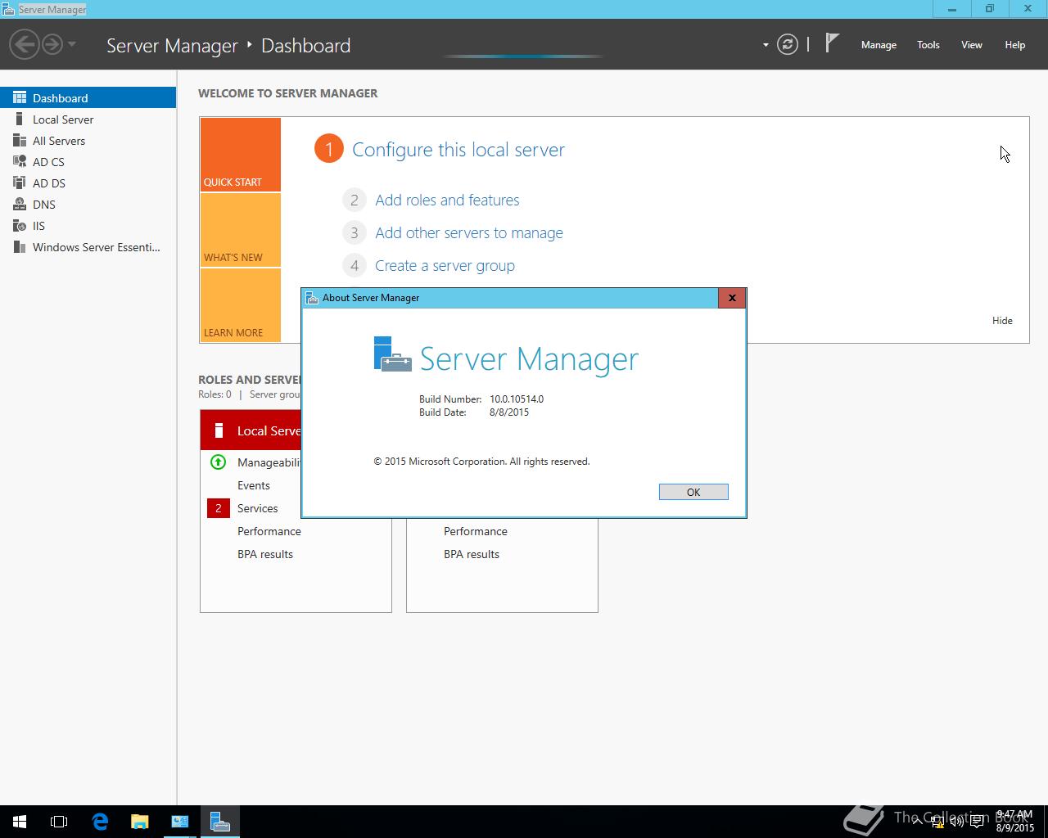1048x838 pixels.
Task: Click the IIS sidebar icon
Action: click(x=20, y=225)
